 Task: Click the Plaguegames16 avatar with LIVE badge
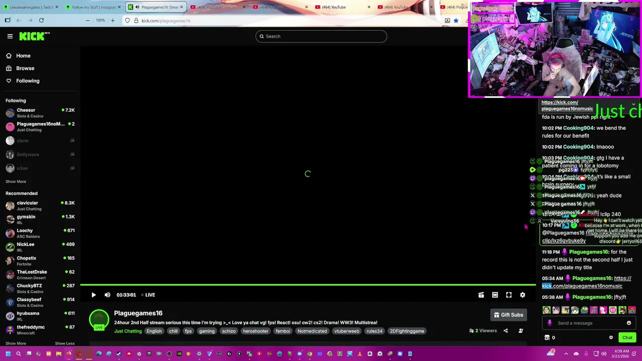[99, 320]
